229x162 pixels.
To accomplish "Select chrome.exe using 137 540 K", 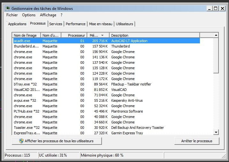I will (107, 63).
